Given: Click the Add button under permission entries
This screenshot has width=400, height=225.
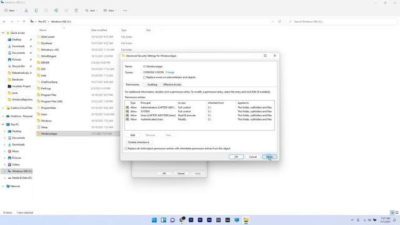Looking at the screenshot, I should click(x=132, y=135).
